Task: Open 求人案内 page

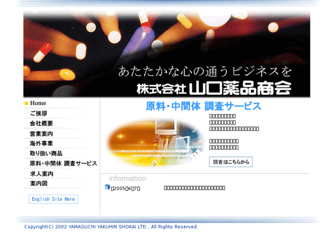Action: (x=42, y=173)
